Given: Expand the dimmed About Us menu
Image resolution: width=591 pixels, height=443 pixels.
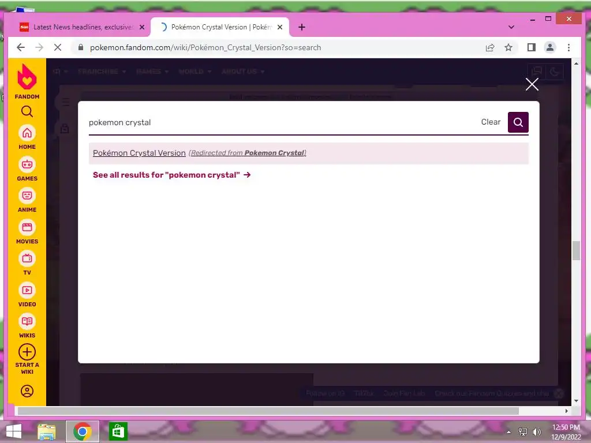Looking at the screenshot, I should [243, 72].
